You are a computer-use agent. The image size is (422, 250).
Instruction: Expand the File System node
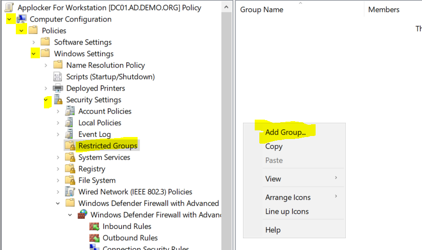(58, 180)
